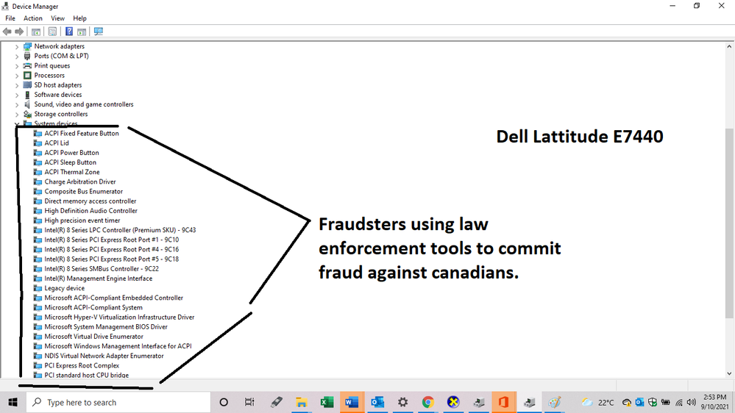Screen dimensions: 735x413
Task: Click the scrollbar down arrow
Action: click(729, 373)
